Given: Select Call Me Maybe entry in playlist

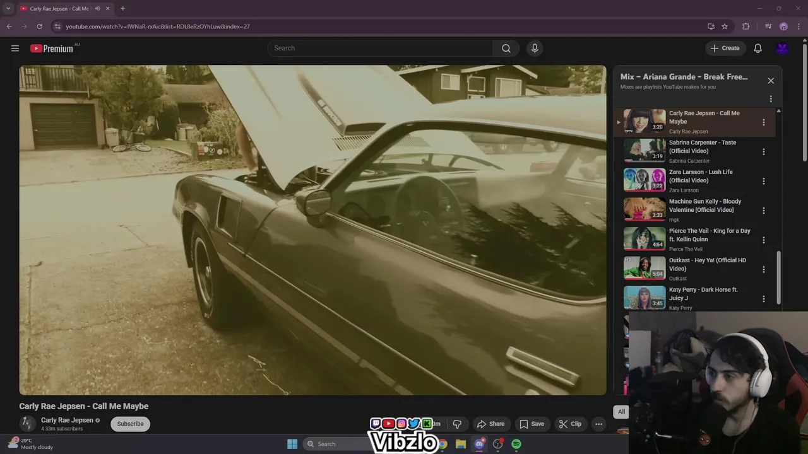Looking at the screenshot, I should point(694,122).
